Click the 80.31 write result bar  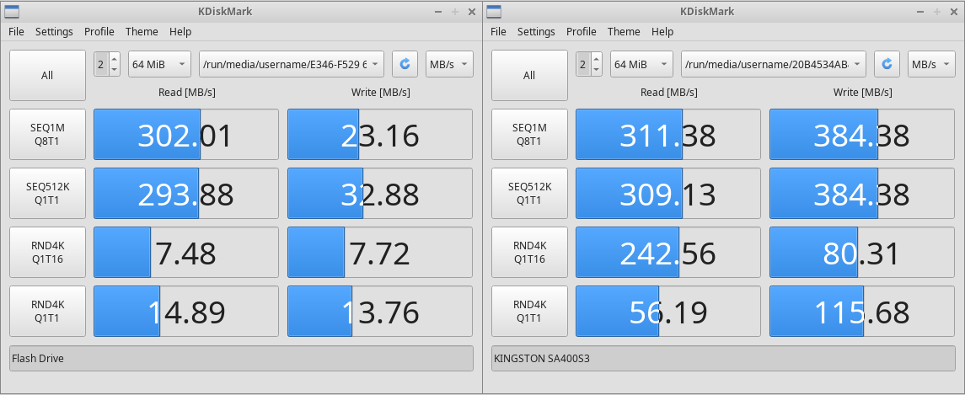pos(861,253)
